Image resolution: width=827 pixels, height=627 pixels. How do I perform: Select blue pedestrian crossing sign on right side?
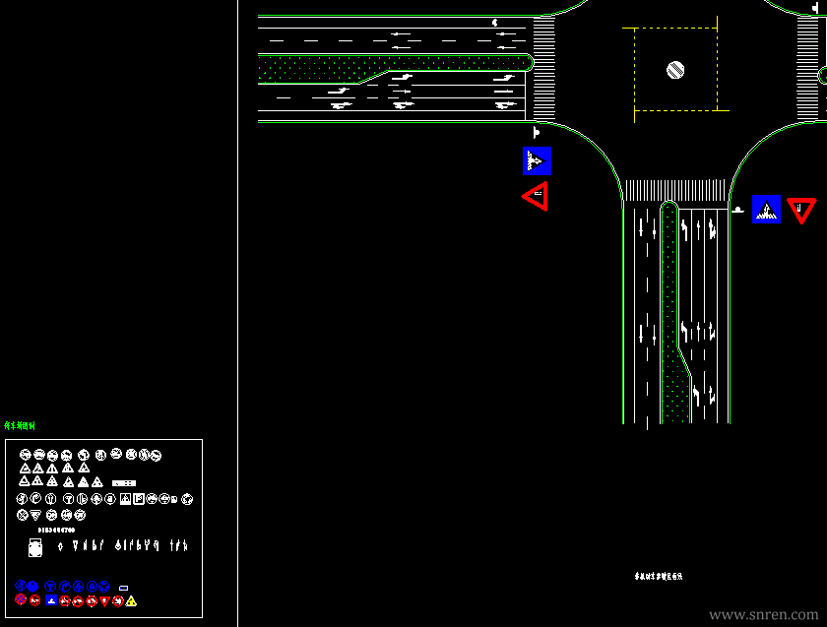766,209
